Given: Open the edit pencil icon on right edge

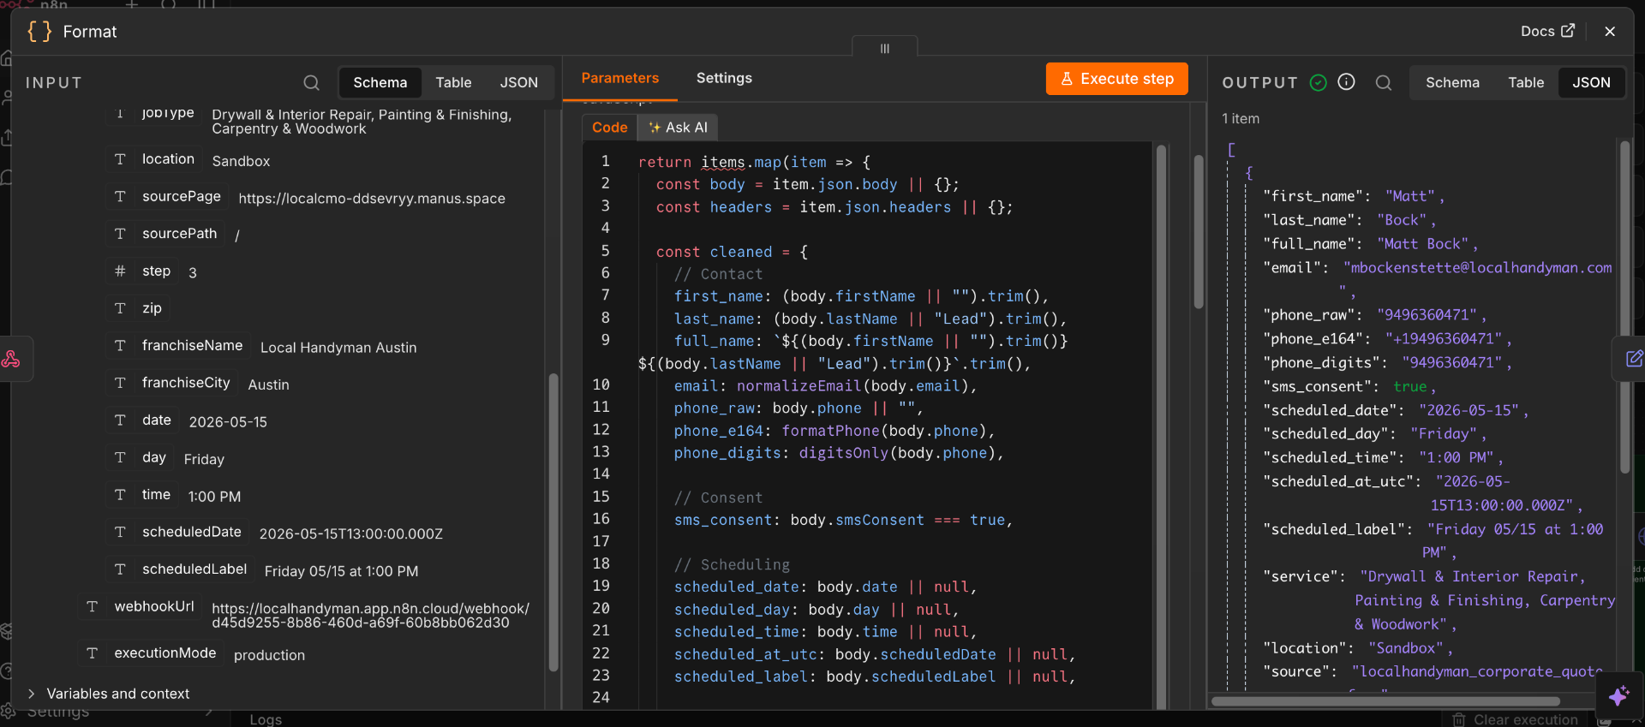Looking at the screenshot, I should 1634,358.
